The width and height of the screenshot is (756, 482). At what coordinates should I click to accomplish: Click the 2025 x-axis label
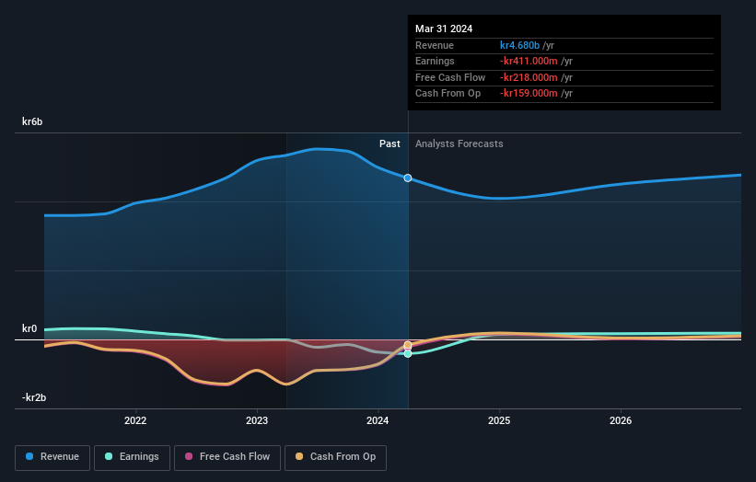(499, 420)
